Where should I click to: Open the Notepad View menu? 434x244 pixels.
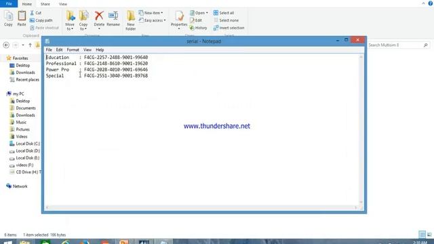[87, 49]
